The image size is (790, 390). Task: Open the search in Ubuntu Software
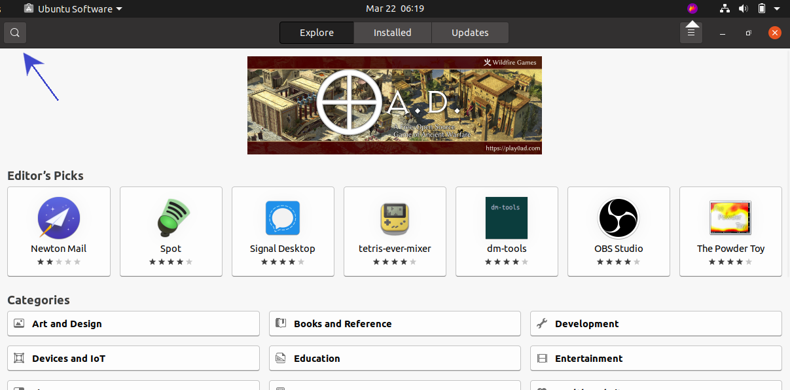click(x=15, y=33)
